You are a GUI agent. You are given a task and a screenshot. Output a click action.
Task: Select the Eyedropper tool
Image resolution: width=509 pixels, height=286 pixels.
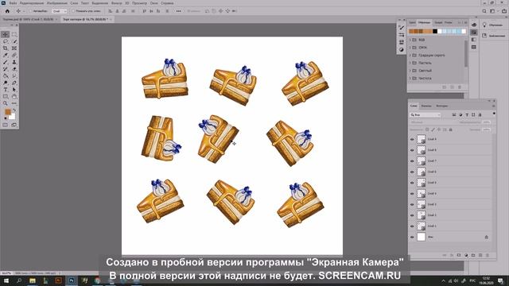coord(6,55)
